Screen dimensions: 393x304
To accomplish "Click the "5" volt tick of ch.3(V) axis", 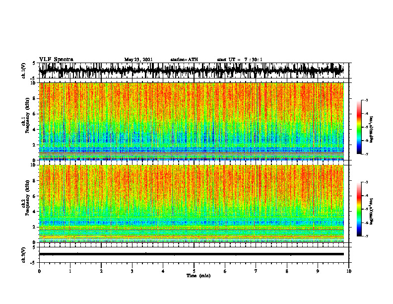I will click(x=34, y=247).
